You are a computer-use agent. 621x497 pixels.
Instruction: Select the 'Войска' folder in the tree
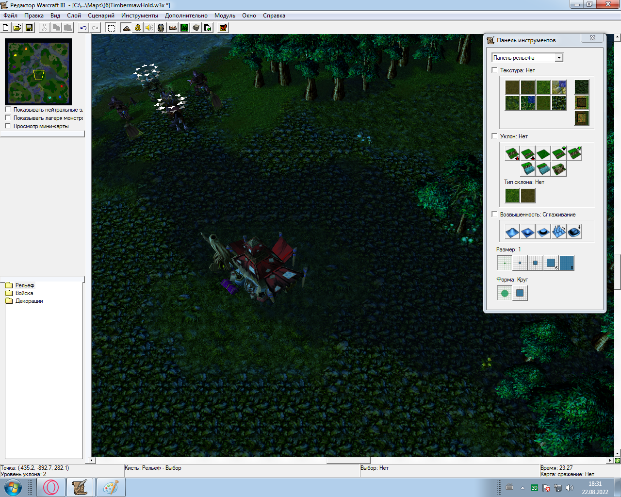pyautogui.click(x=24, y=293)
